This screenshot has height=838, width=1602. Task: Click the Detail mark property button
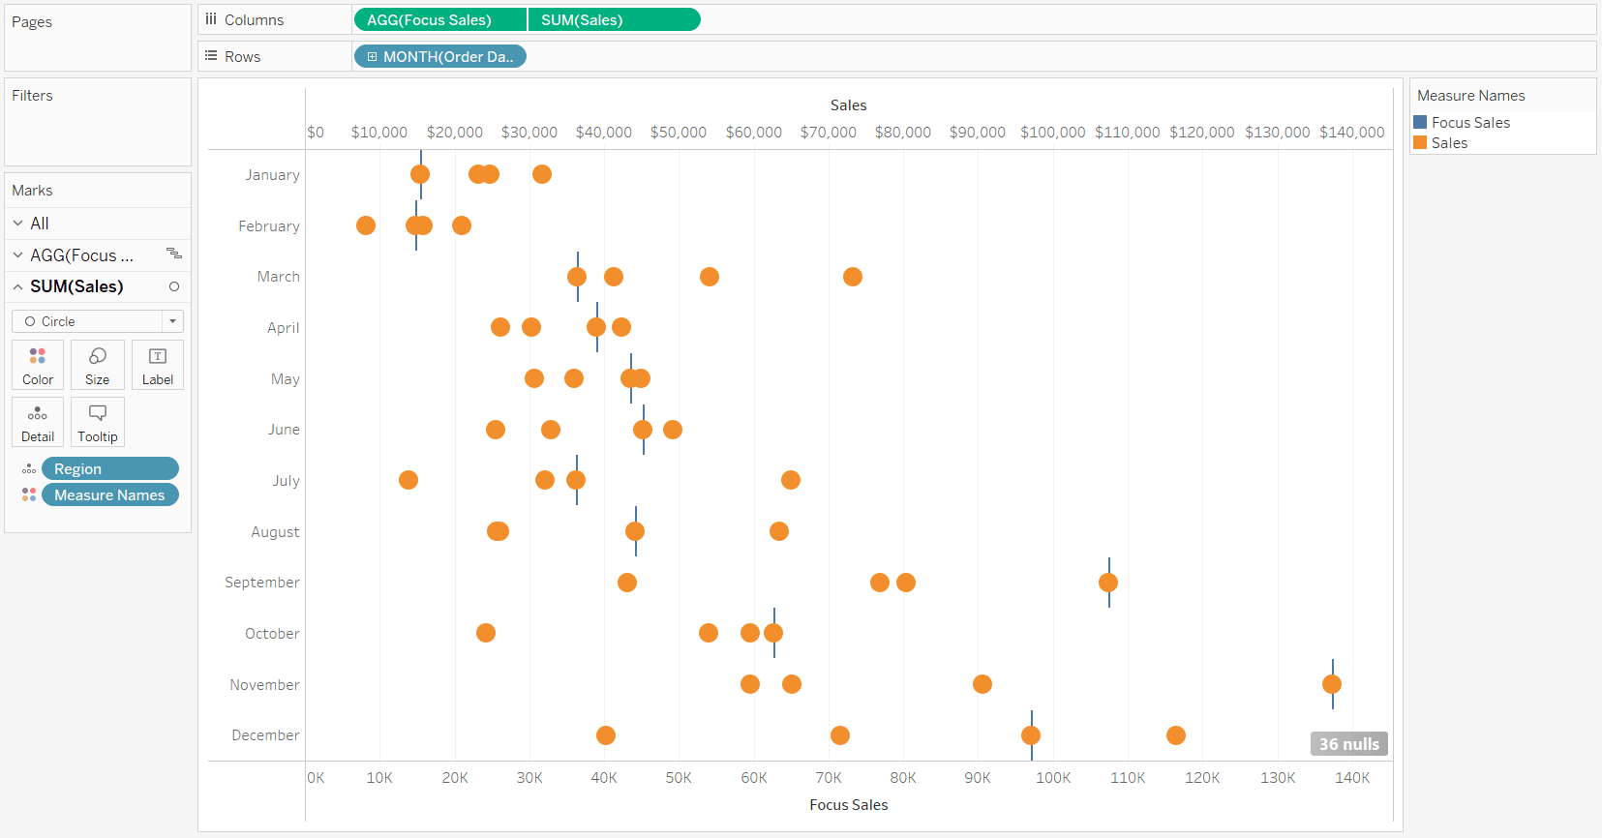tap(38, 422)
